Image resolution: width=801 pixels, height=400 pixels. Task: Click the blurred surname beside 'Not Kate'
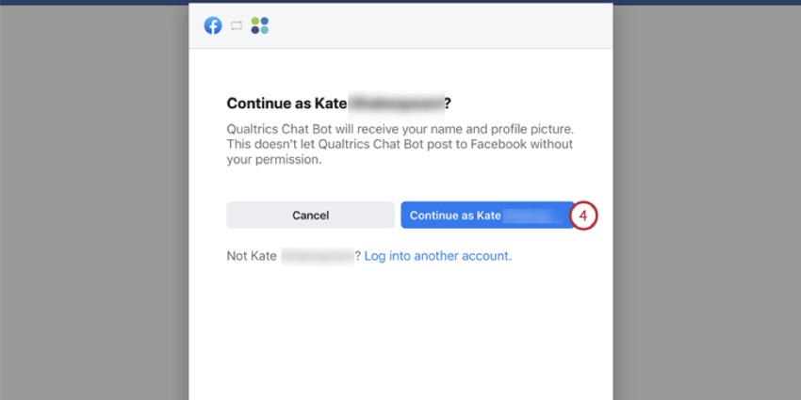click(x=318, y=256)
